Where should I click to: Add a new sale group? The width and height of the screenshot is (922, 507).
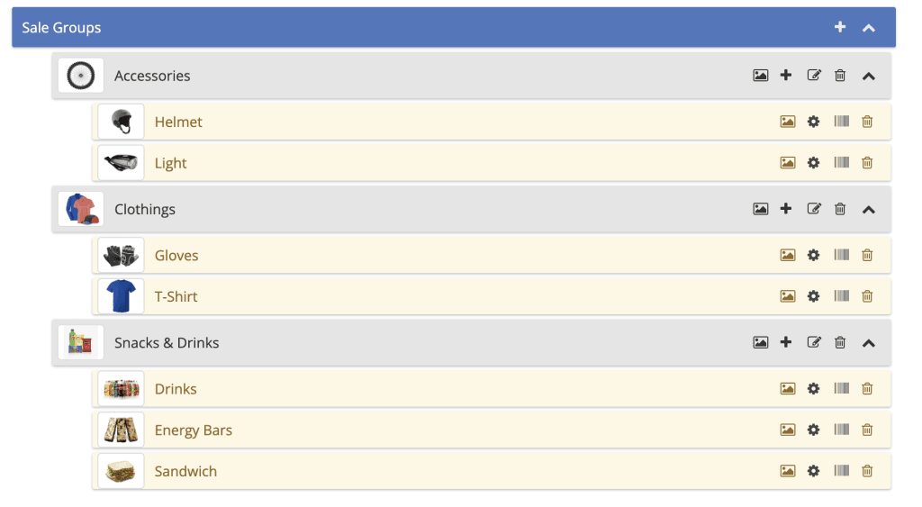840,27
